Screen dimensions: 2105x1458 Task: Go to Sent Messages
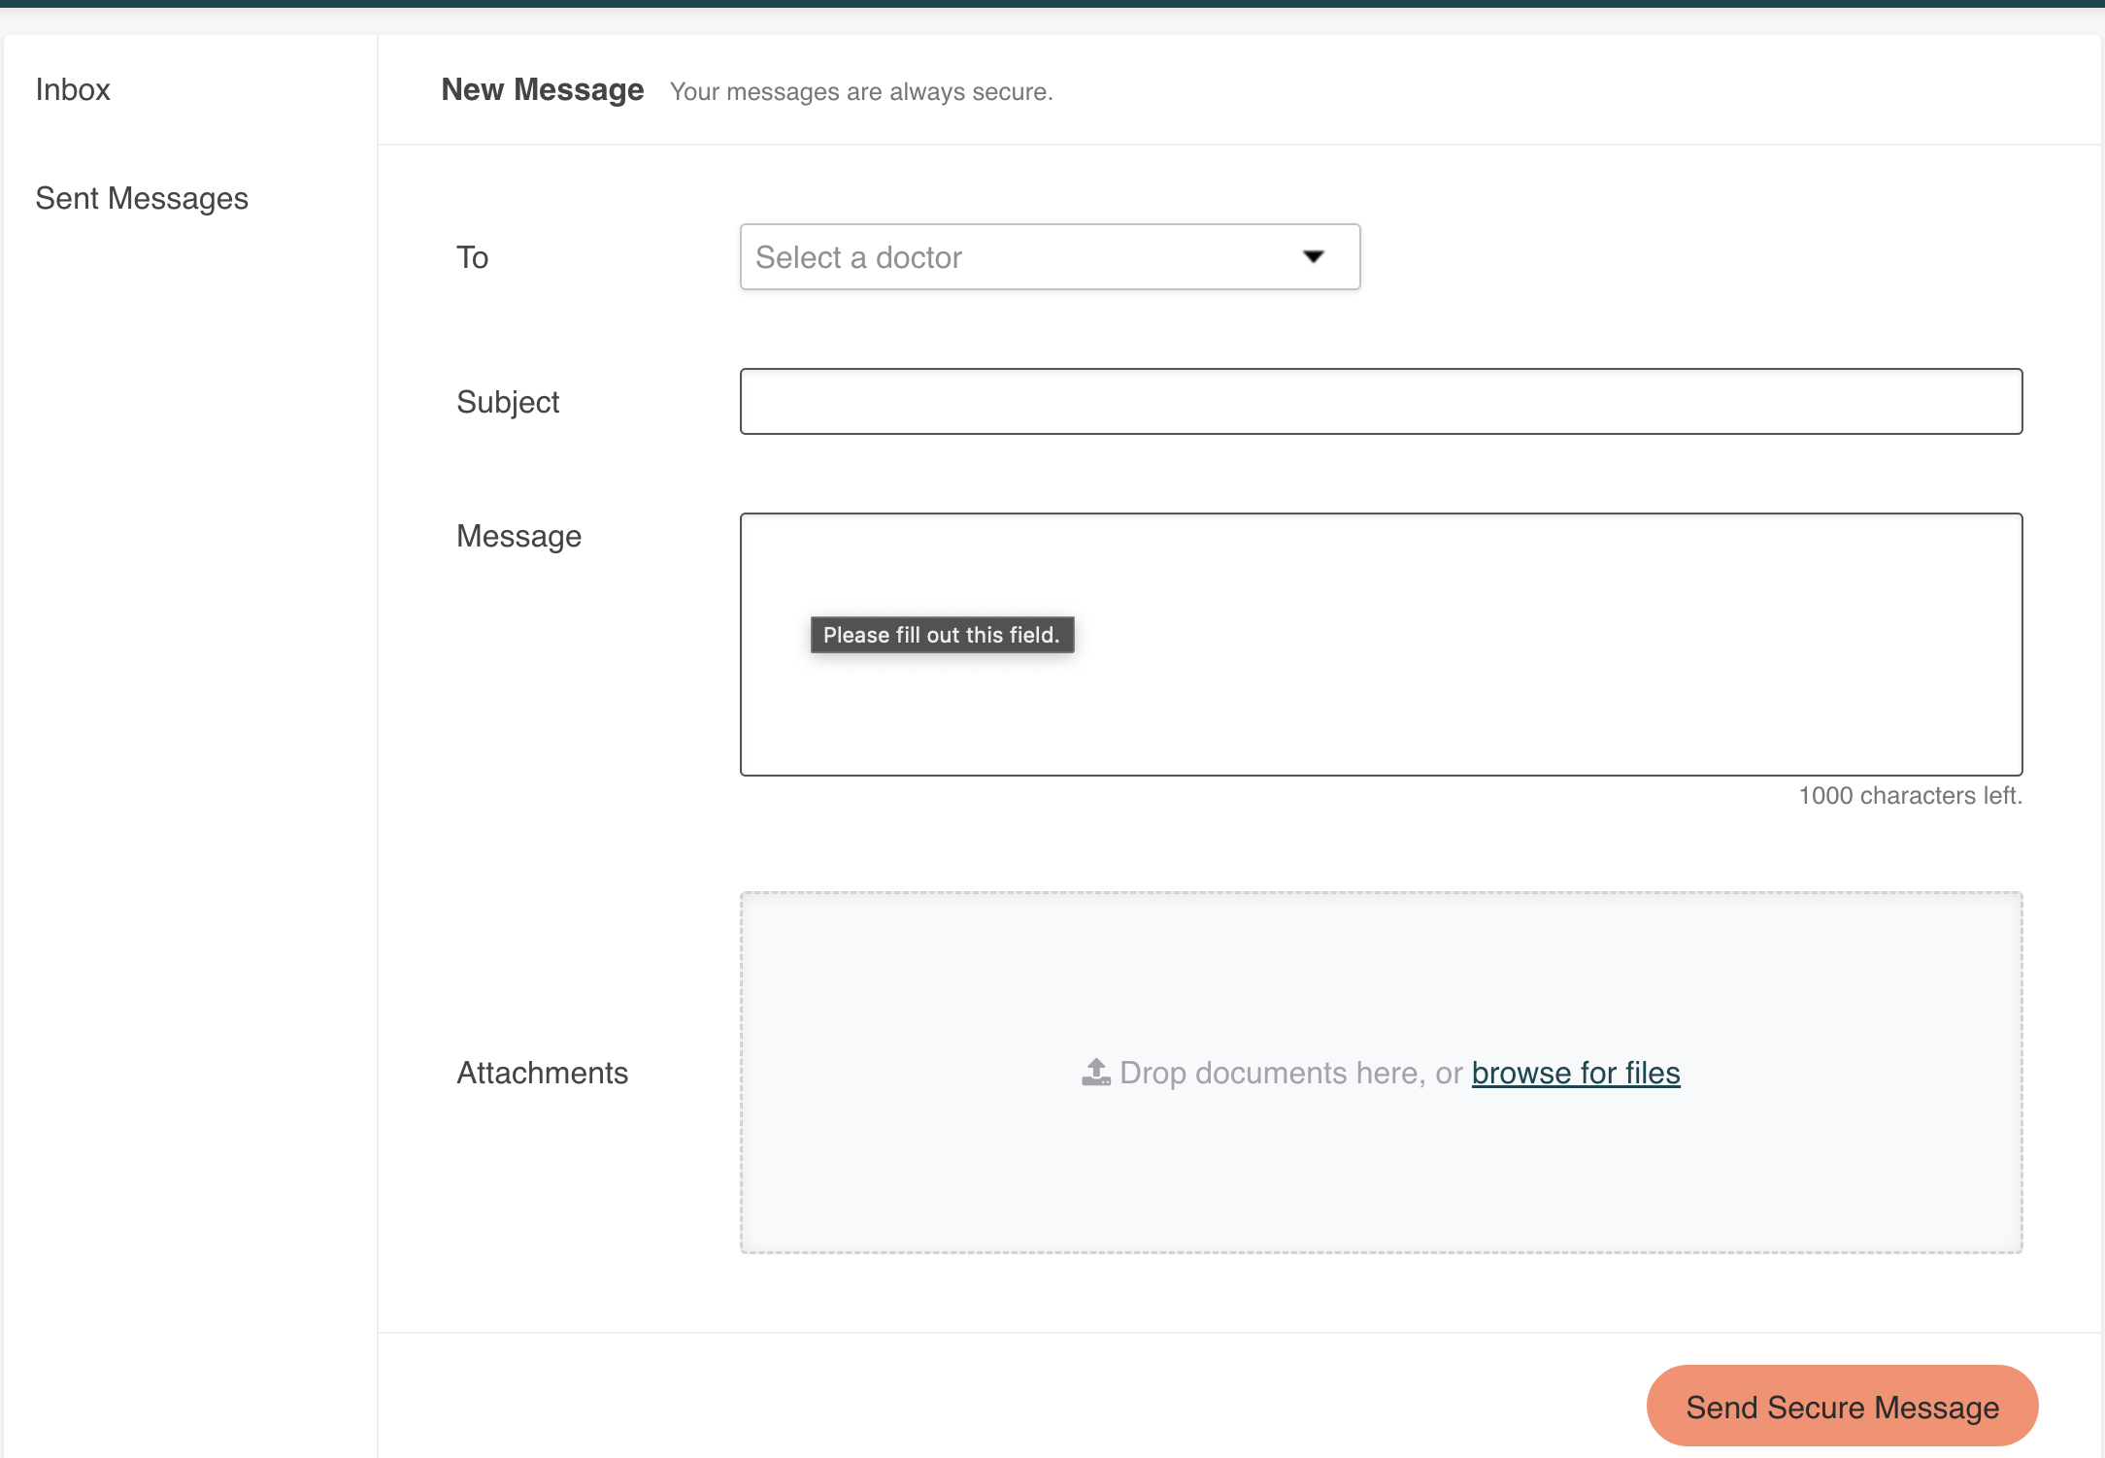click(142, 198)
